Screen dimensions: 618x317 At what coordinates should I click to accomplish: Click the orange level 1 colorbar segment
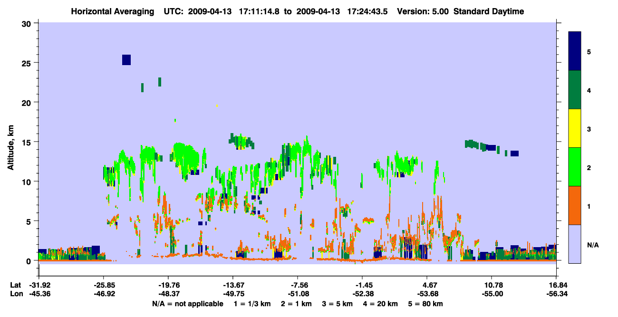pyautogui.click(x=575, y=205)
